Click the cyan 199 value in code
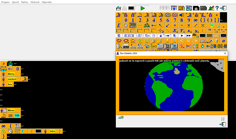 click(x=17, y=115)
